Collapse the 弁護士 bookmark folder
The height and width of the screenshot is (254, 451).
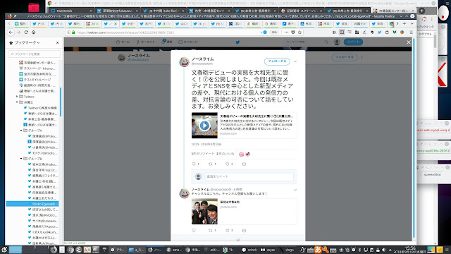[17, 102]
